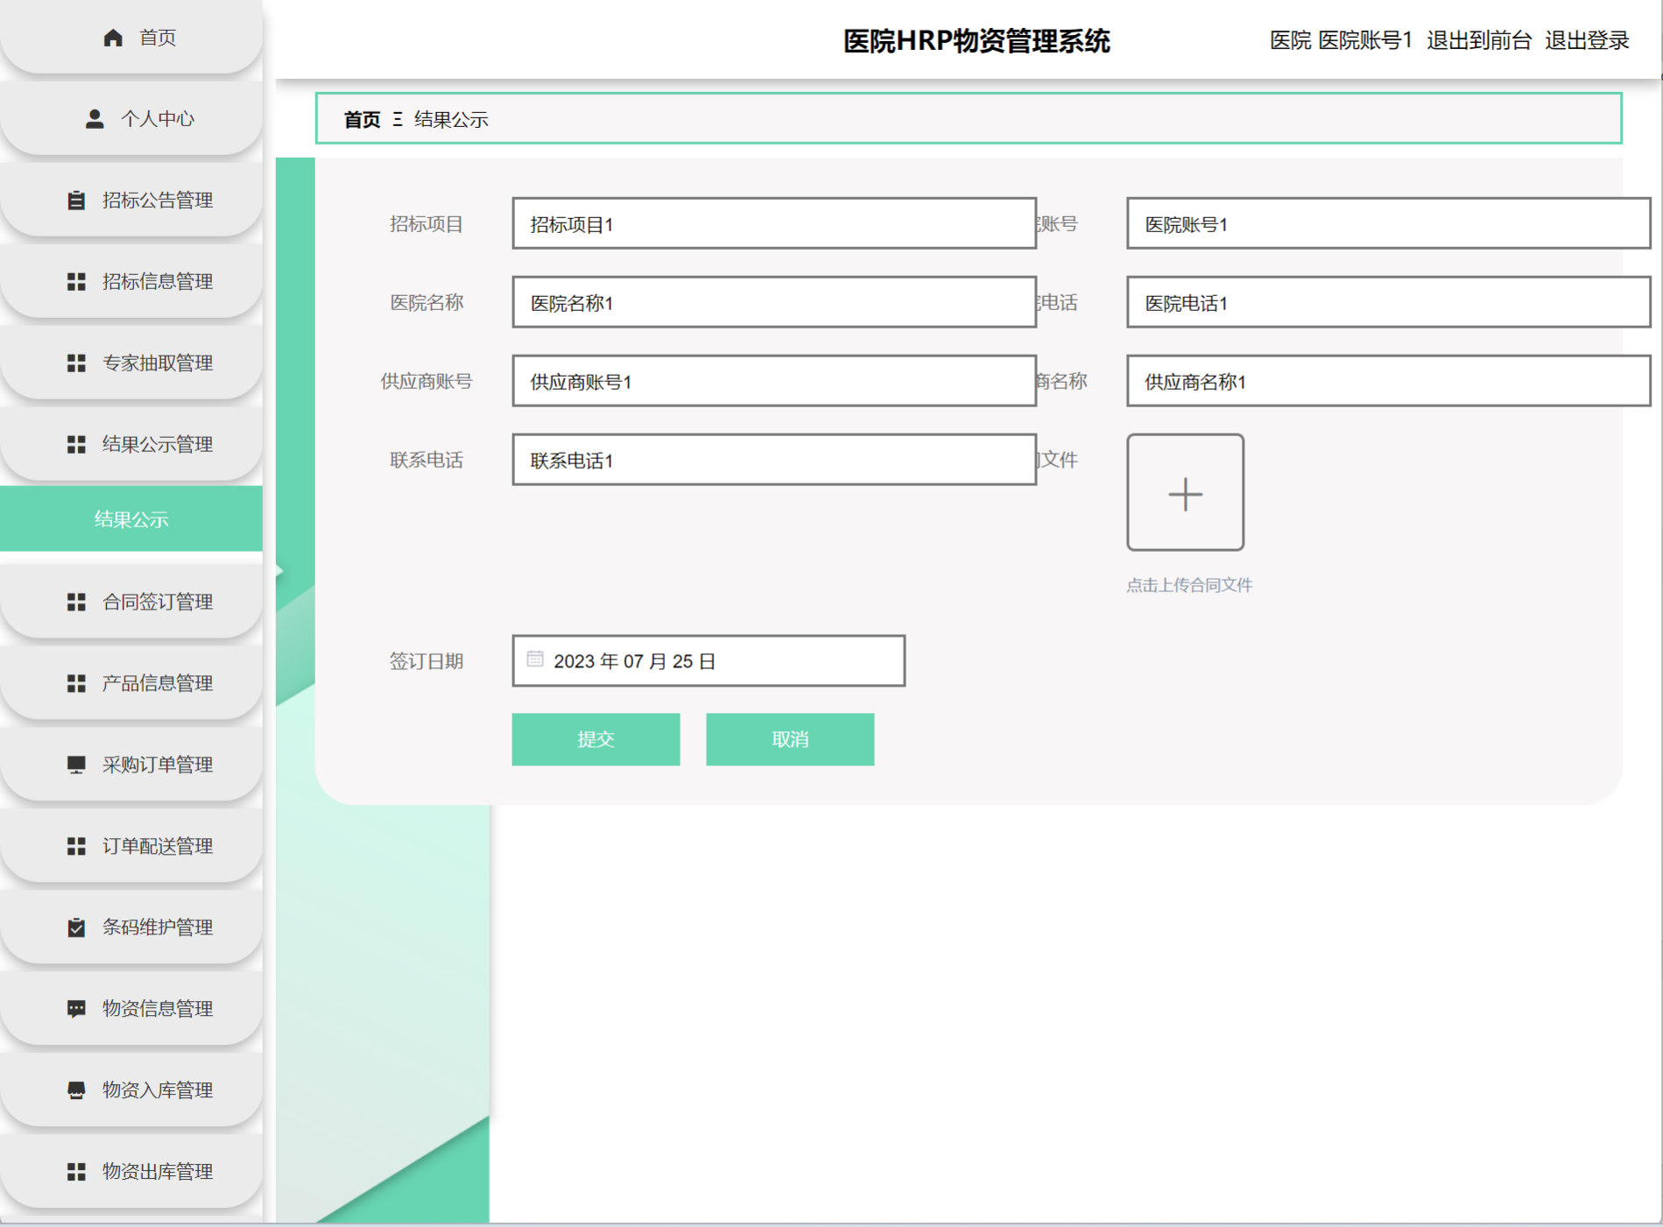
Task: Click the 医院账号1 input field
Action: click(1389, 223)
